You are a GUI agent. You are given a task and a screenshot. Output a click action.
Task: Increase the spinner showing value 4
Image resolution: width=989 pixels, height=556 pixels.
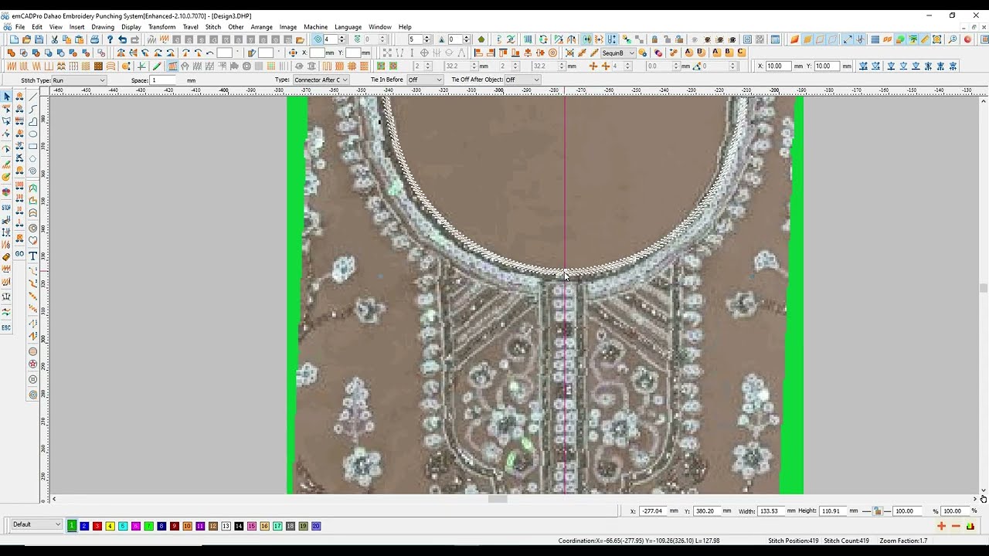(342, 37)
